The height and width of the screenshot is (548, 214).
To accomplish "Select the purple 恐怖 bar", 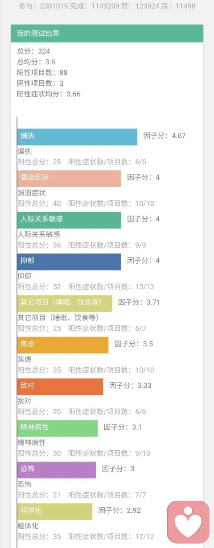I will (x=57, y=470).
